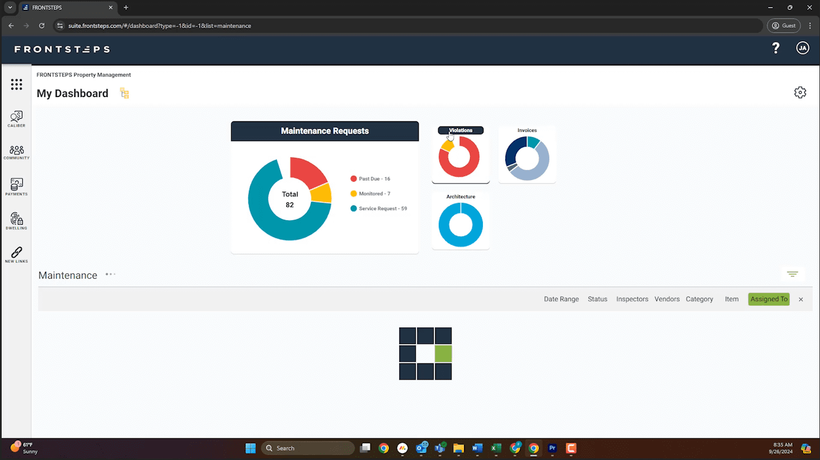Open the Status filter
Screen dimensions: 820x460
[597, 299]
